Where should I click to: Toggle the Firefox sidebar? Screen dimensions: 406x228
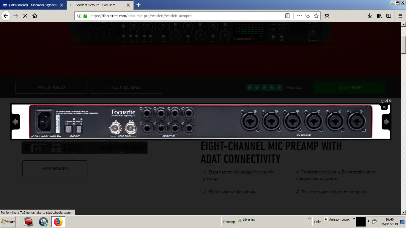tap(389, 16)
